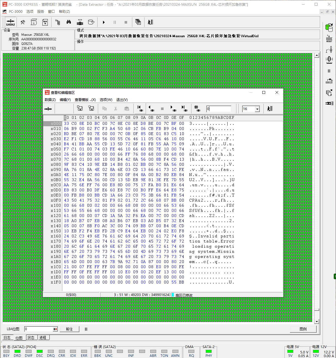Screen dimensions: 336x358
Task: Open the 窗口 menu in main menu bar
Action: coord(51,12)
